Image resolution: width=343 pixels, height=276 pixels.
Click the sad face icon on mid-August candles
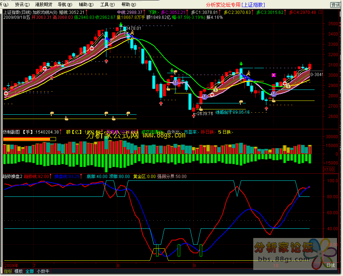(x=176, y=82)
